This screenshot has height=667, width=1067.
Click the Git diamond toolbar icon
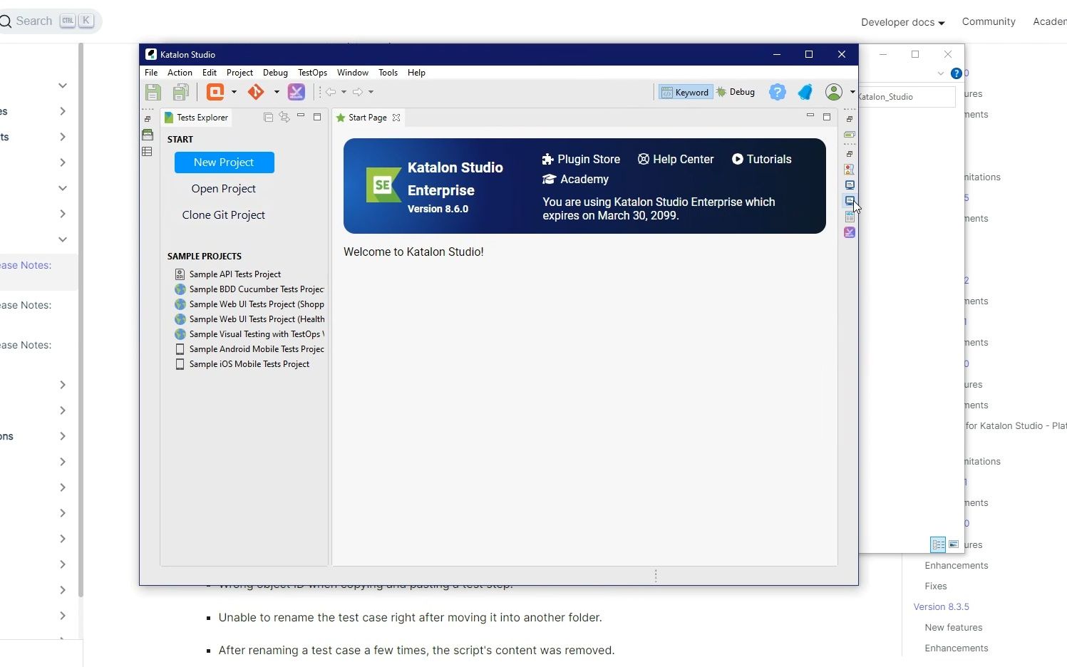[256, 92]
